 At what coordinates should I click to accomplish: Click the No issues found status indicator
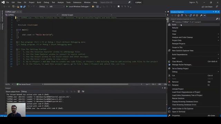(x=23, y=84)
